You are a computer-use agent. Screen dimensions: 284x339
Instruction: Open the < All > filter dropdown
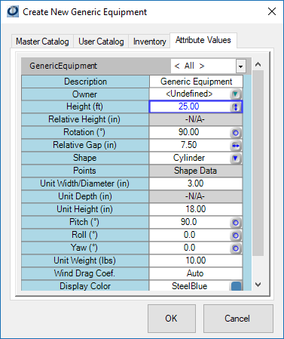(x=240, y=66)
